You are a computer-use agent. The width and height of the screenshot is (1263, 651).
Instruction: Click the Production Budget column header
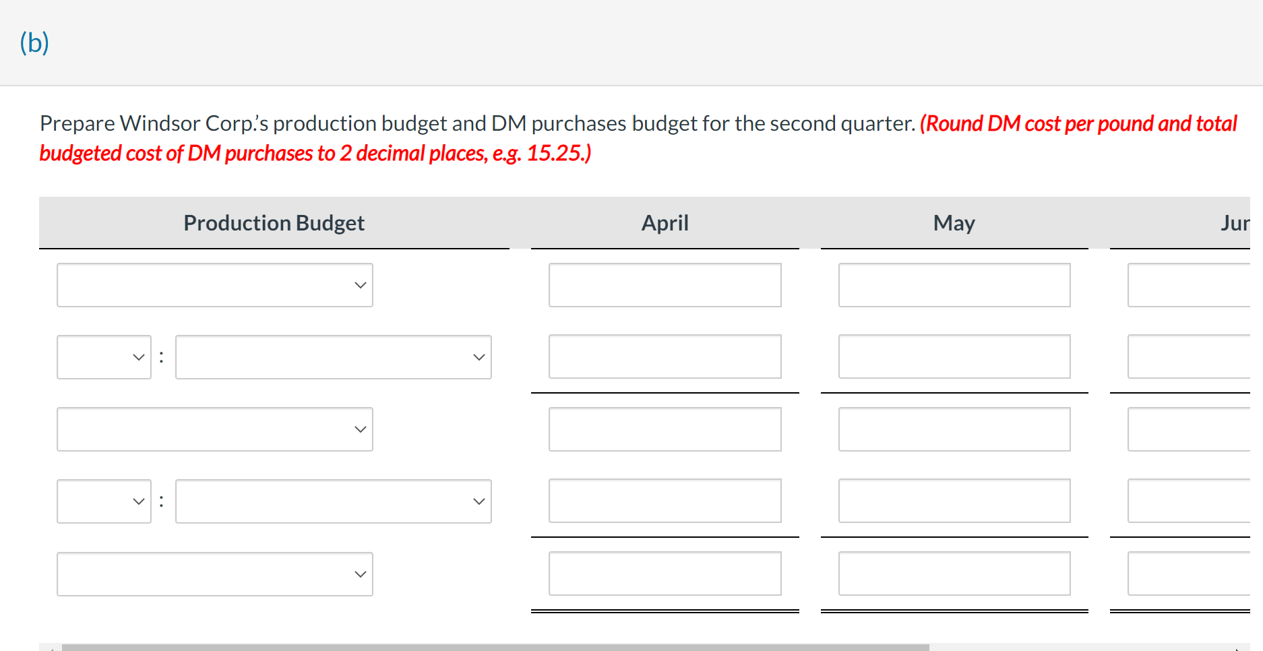point(274,223)
